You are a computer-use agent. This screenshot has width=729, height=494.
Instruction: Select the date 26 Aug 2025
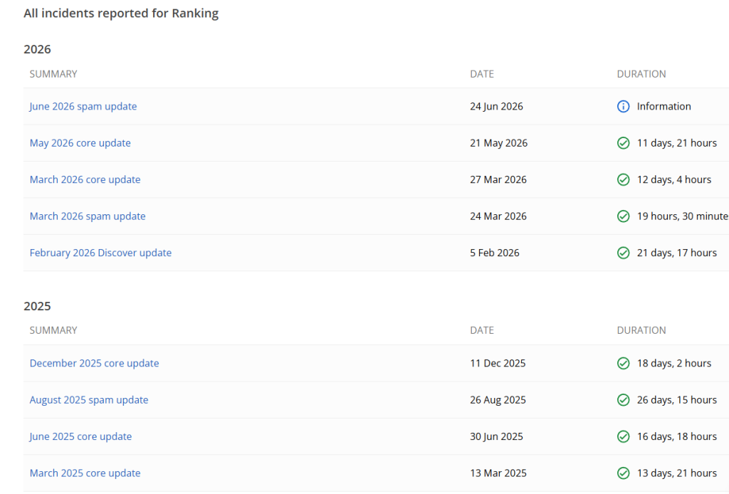pos(498,400)
